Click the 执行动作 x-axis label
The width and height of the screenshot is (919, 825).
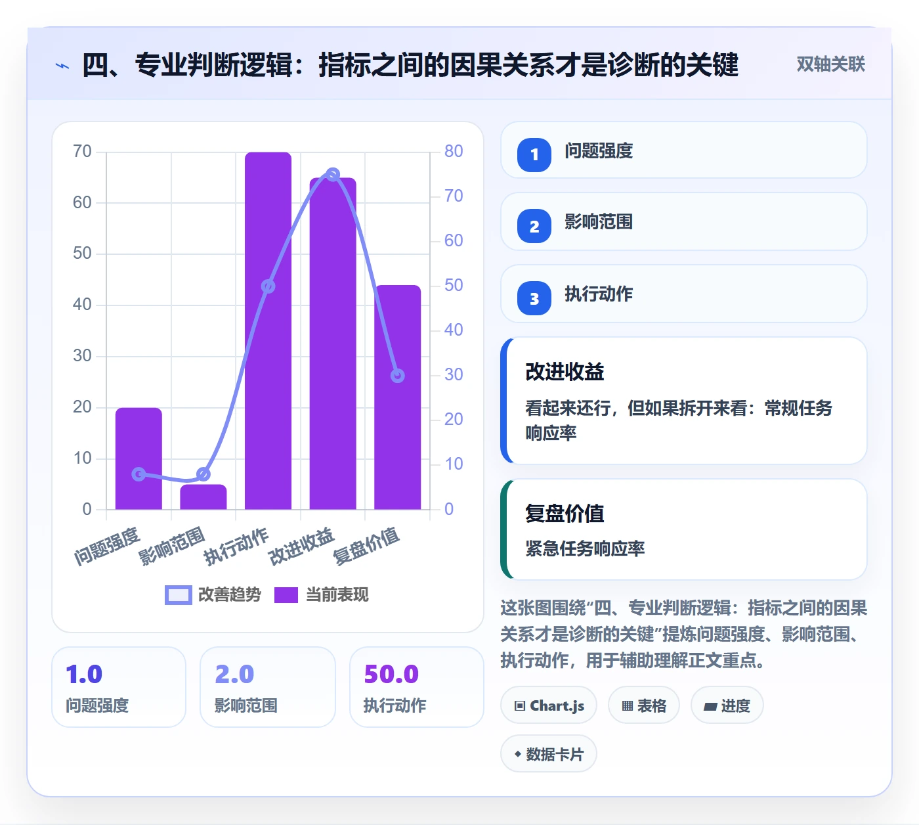(236, 546)
